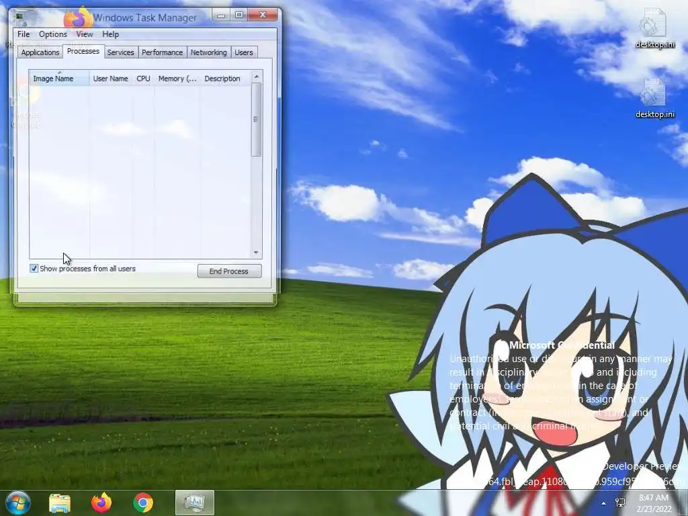
Task: Click the Task Manager taskbar button
Action: click(195, 503)
